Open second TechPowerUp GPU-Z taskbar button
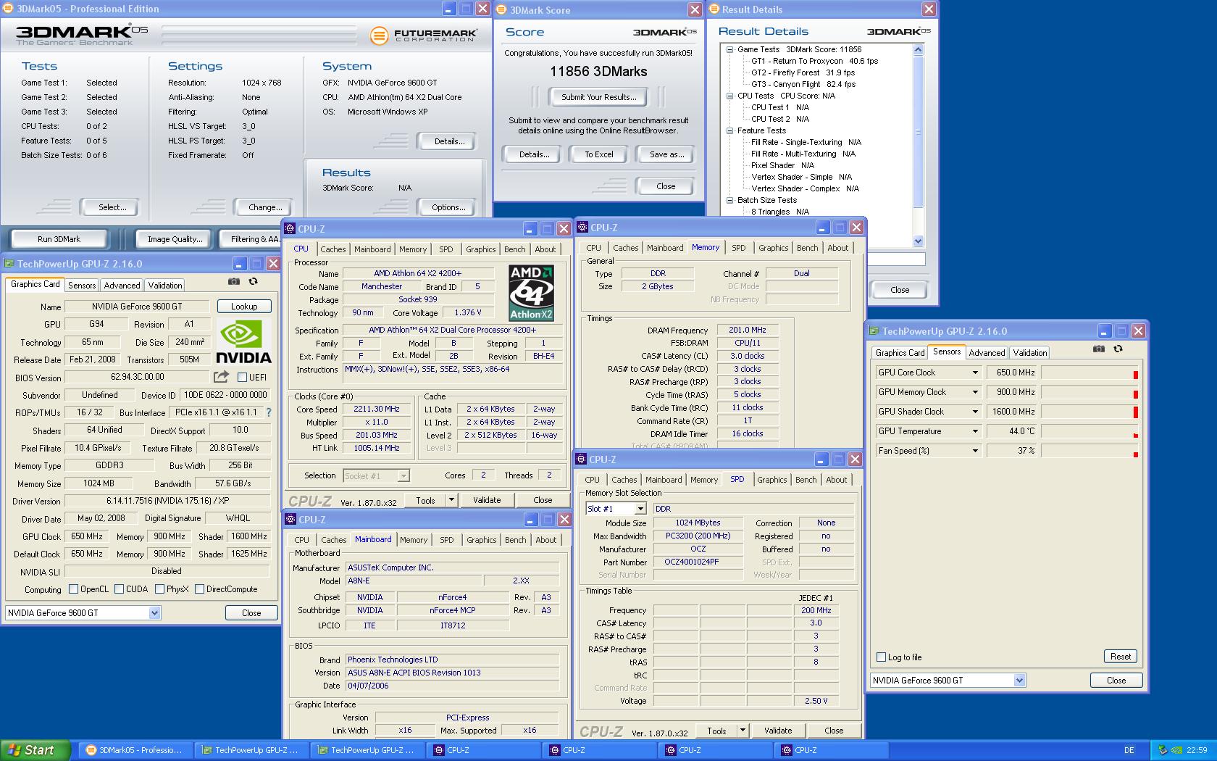1217x761 pixels. [x=367, y=750]
